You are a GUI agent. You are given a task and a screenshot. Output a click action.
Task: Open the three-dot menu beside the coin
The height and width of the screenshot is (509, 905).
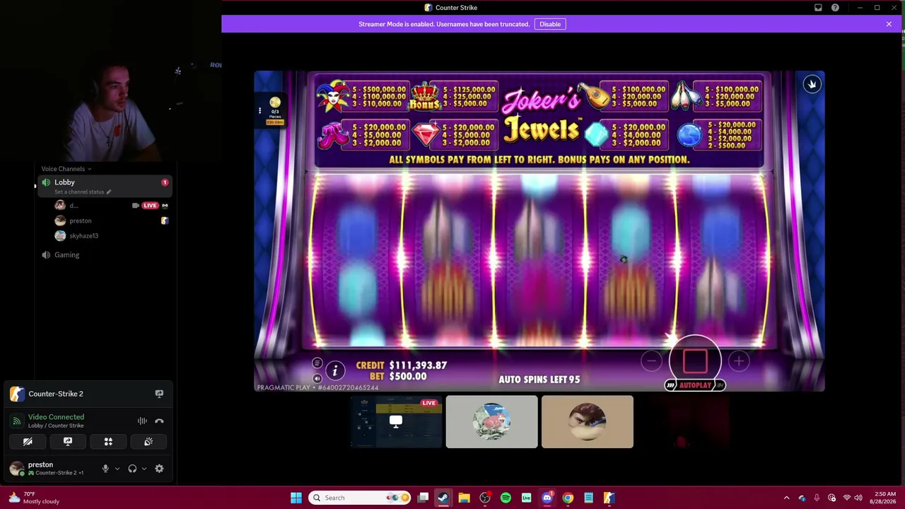point(259,110)
